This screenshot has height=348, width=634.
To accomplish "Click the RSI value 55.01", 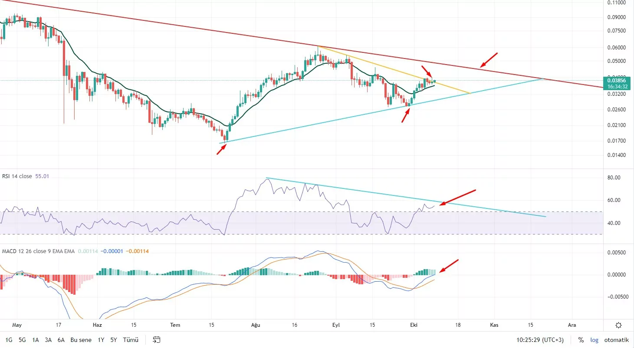I will (x=42, y=176).
